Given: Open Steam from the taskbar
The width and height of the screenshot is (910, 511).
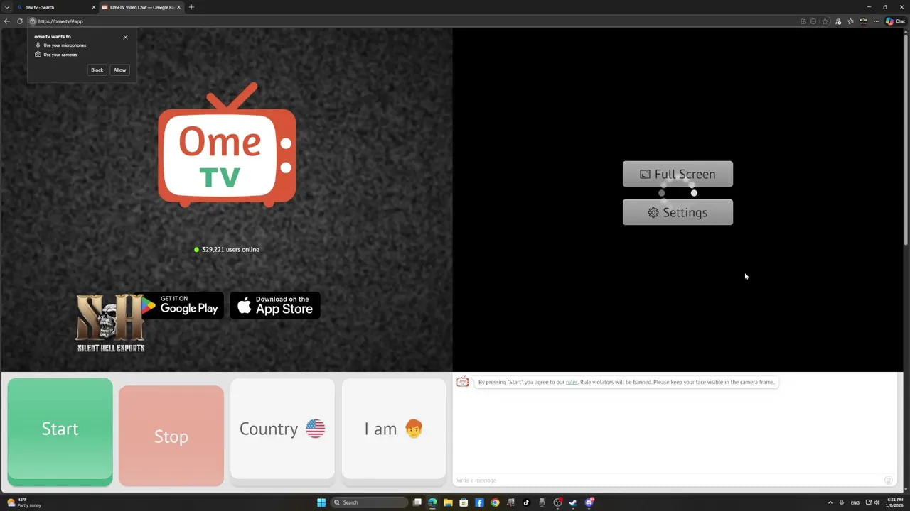Looking at the screenshot, I should point(573,502).
